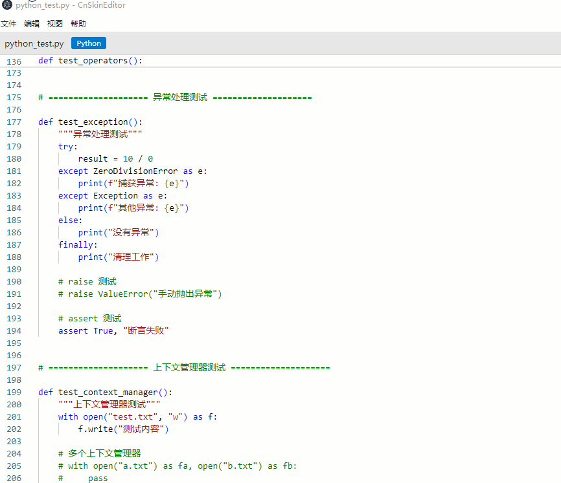Click the blue Python language badge
561x483 pixels.
point(89,43)
